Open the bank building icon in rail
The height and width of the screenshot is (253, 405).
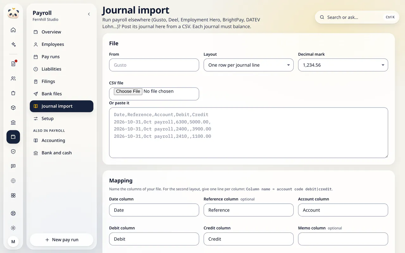click(x=13, y=122)
